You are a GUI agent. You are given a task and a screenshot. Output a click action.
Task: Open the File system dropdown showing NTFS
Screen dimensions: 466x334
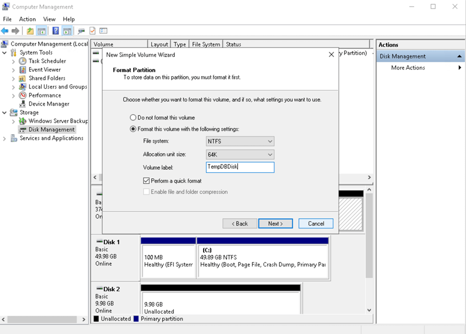pyautogui.click(x=240, y=141)
